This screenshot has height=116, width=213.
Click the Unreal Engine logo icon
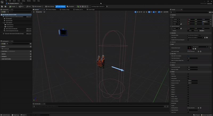pyautogui.click(x=2, y=2)
